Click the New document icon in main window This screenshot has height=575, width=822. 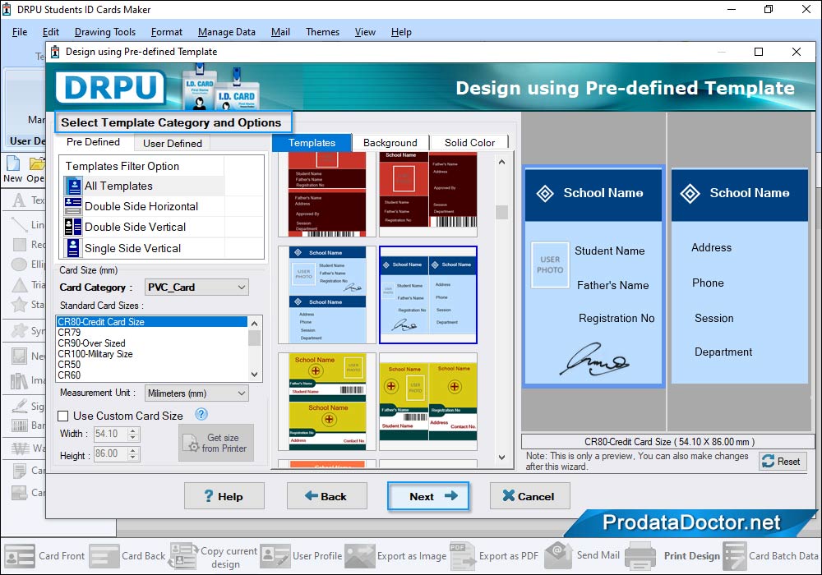pyautogui.click(x=13, y=163)
